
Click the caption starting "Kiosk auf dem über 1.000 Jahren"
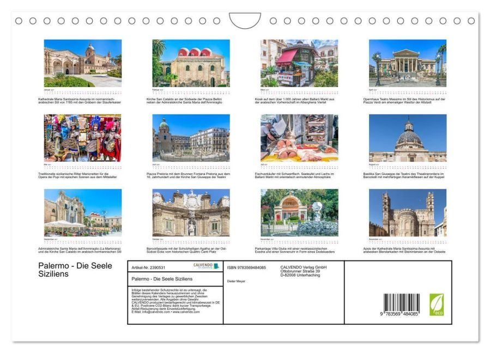click(295, 101)
